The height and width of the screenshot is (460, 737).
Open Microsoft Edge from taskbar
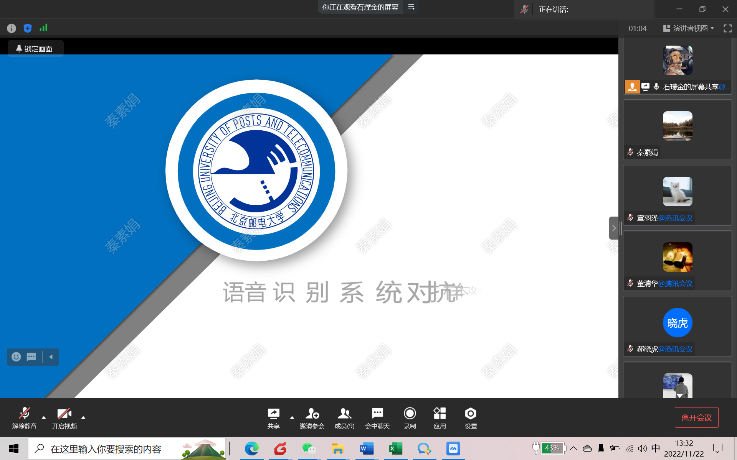[252, 449]
